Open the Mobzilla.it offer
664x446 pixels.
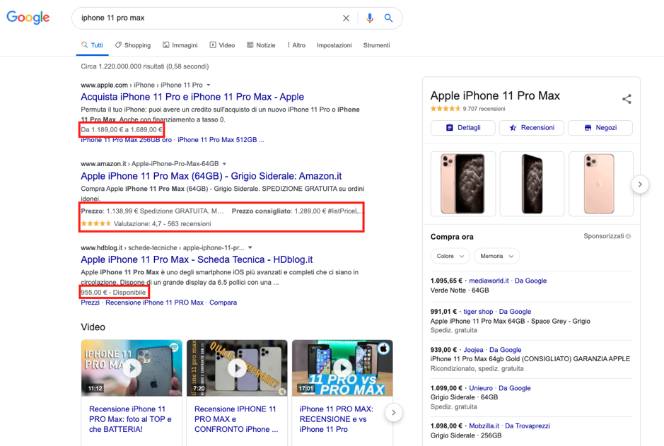click(484, 426)
